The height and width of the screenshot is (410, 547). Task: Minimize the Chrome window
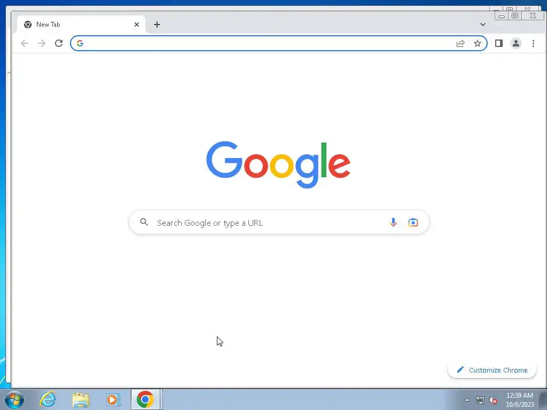coord(502,15)
